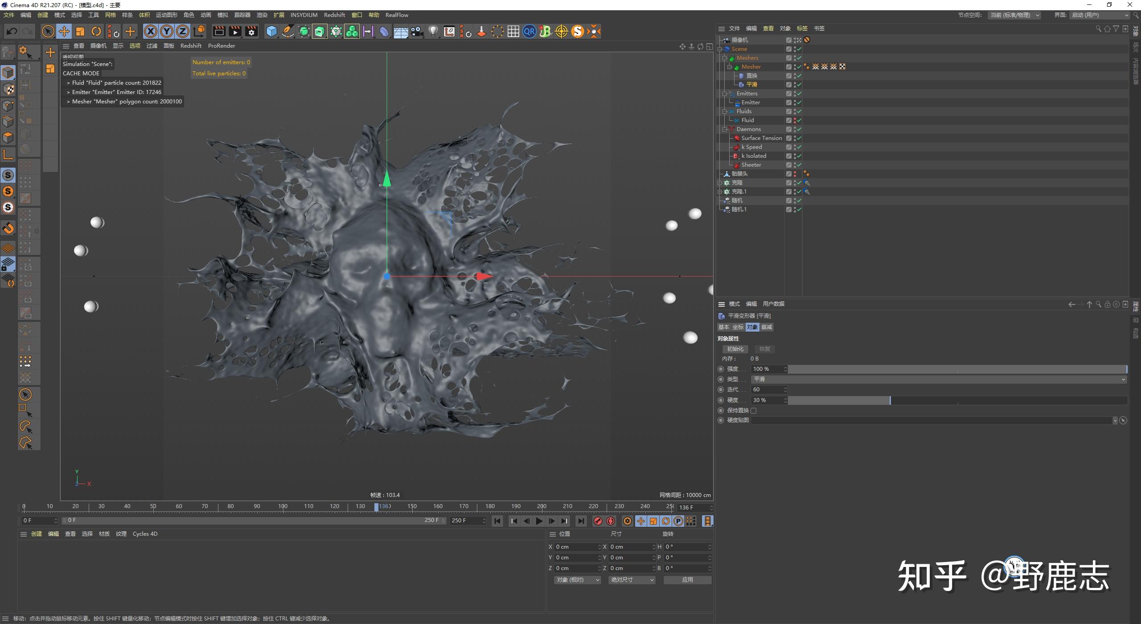Click the 初始化 button
Image resolution: width=1141 pixels, height=624 pixels.
(x=735, y=349)
